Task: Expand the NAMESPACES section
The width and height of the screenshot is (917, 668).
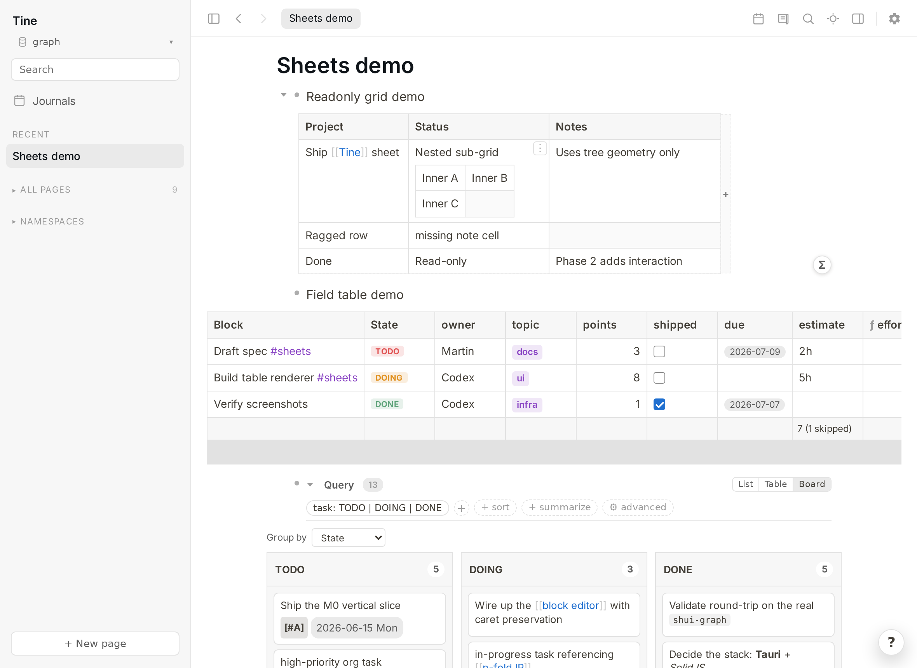Action: pos(49,222)
